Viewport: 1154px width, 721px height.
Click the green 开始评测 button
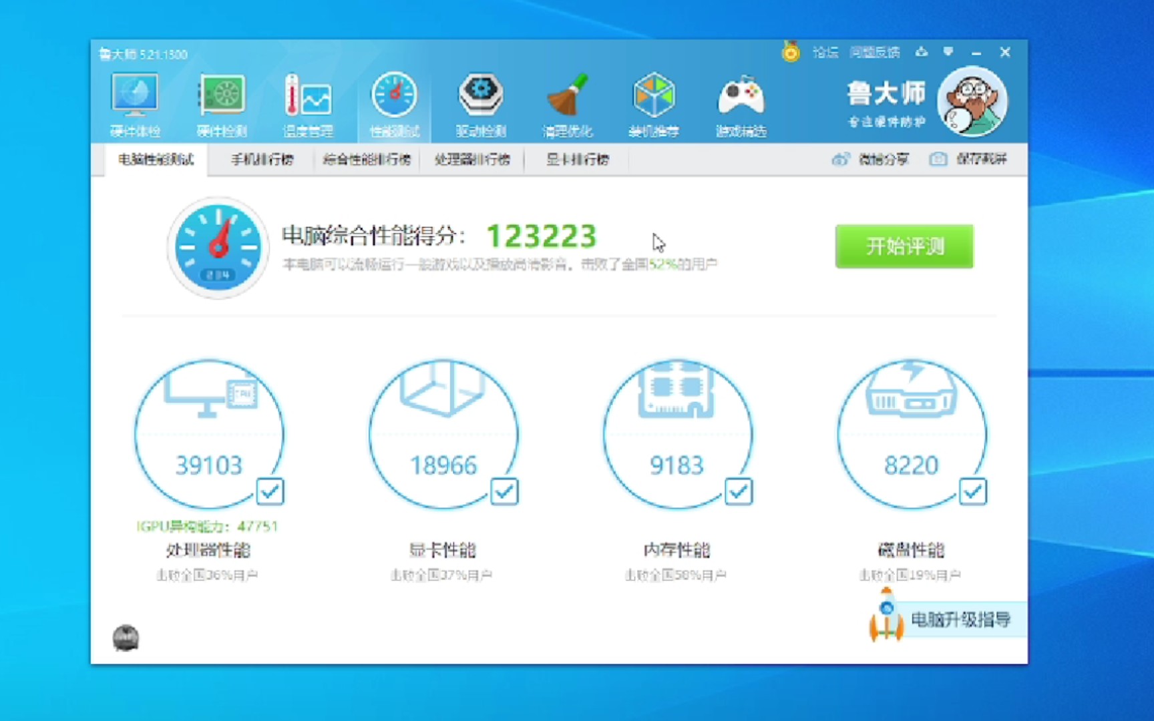pos(904,246)
